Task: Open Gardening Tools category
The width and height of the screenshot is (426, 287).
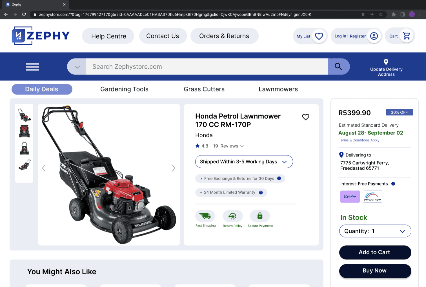Action: [124, 89]
